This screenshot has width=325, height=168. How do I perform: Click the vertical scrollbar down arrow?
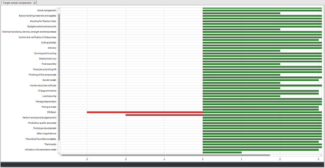pyautogui.click(x=59, y=153)
